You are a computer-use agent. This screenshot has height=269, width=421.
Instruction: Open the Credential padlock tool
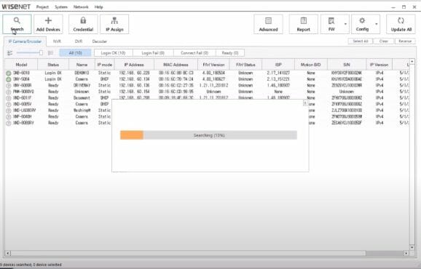coord(83,24)
